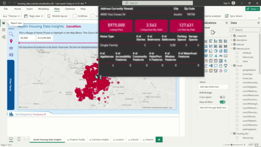Open the Home ribbon tab

click(x=18, y=9)
